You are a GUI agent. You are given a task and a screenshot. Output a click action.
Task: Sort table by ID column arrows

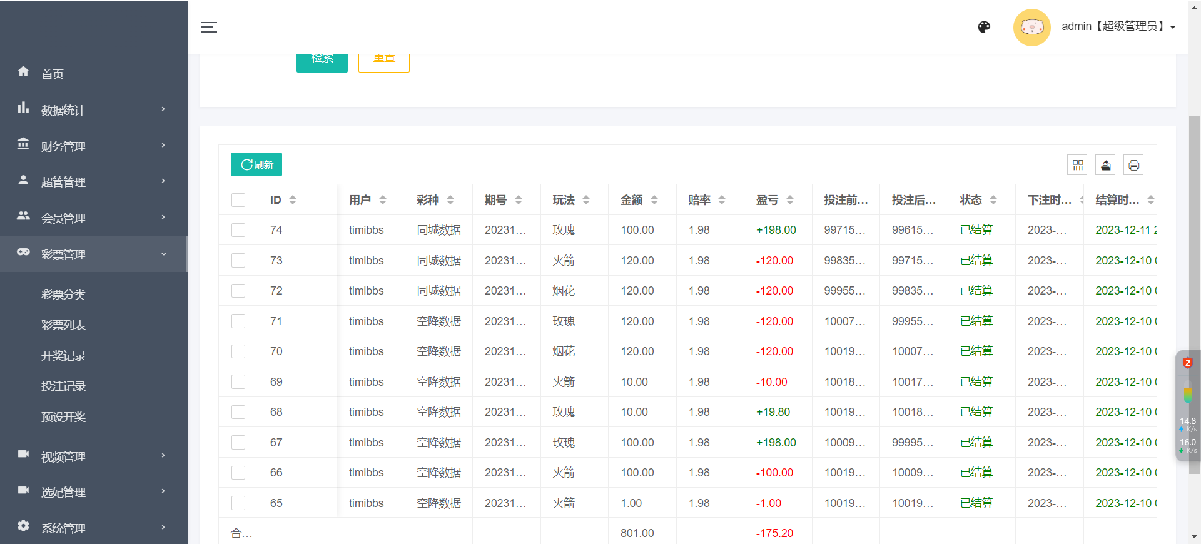pyautogui.click(x=293, y=200)
